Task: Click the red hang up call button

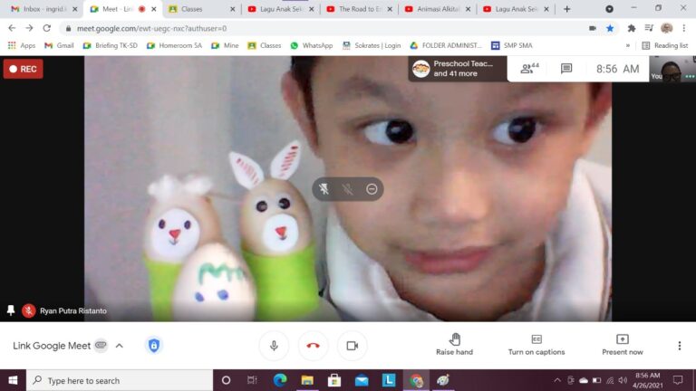Action: point(313,346)
